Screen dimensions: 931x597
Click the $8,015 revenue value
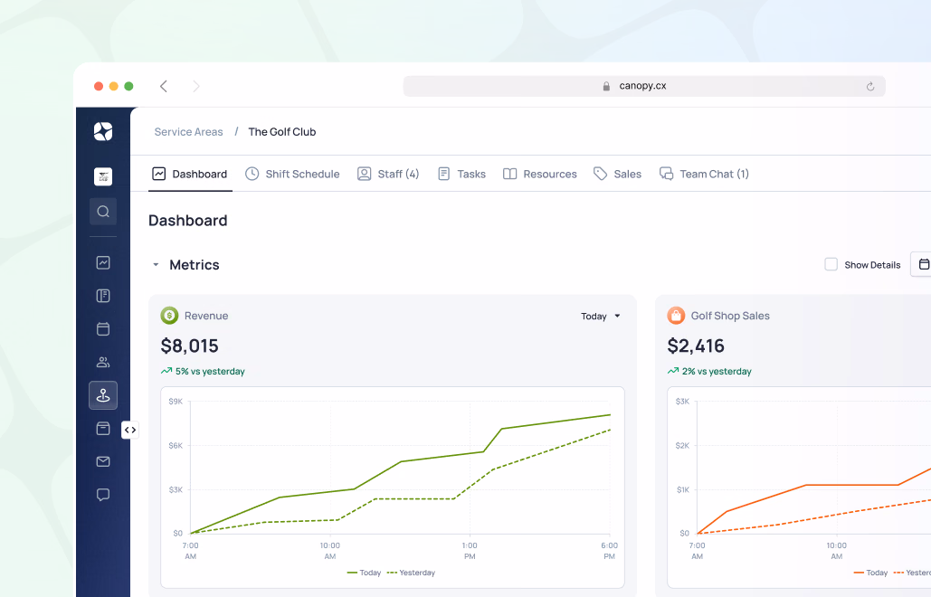pyautogui.click(x=189, y=346)
